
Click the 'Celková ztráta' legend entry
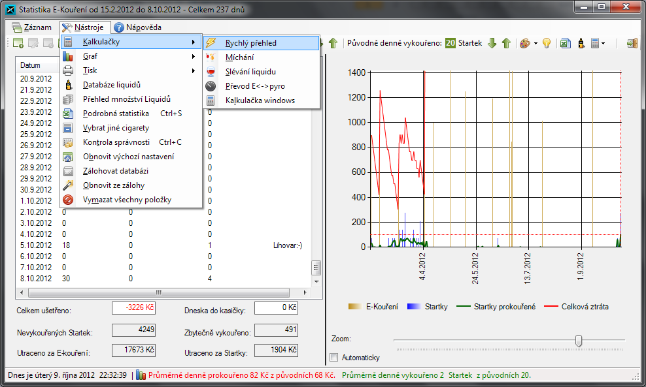click(x=576, y=307)
